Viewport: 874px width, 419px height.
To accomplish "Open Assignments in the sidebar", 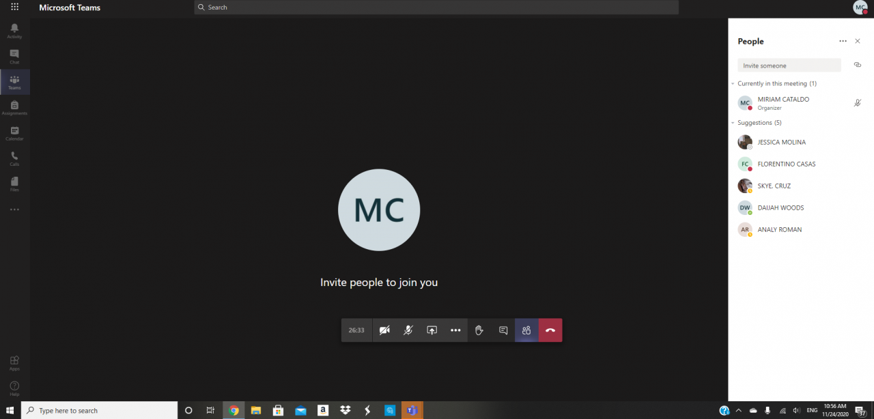I will coord(14,108).
